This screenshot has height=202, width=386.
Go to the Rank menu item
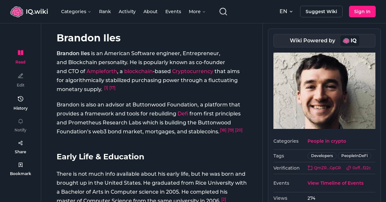coord(105,11)
